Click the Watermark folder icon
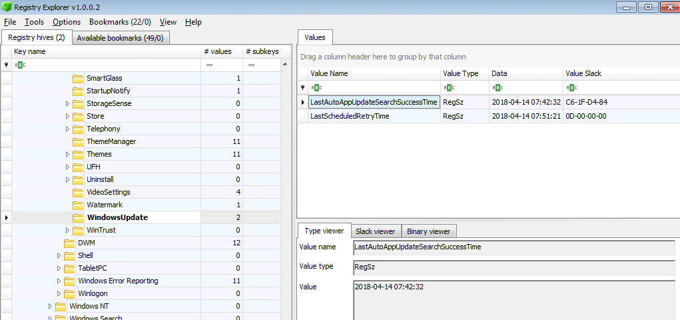This screenshot has width=680, height=320. (x=78, y=205)
